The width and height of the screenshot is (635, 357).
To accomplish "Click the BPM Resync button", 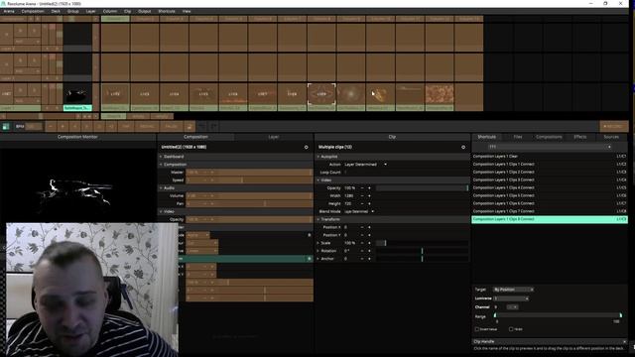I will coord(147,126).
